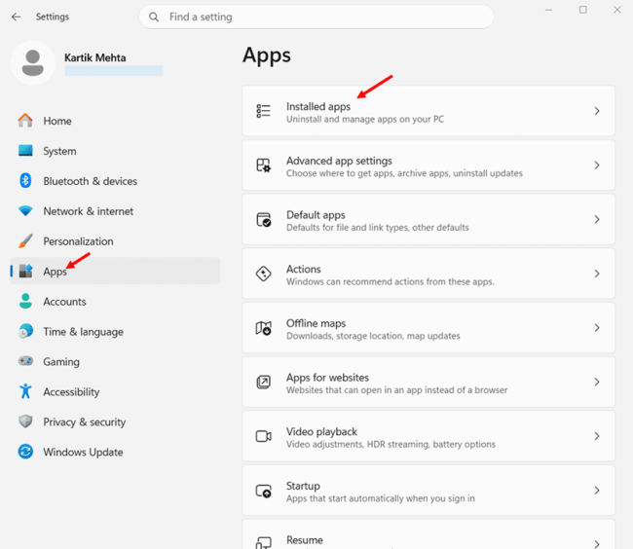
Task: Click the Network wifi icon
Action: [x=25, y=211]
